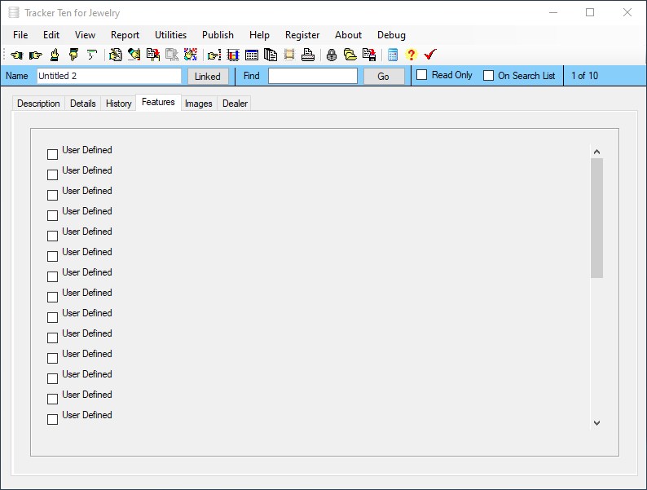Click the printer toolbar icon
Image resolution: width=647 pixels, height=490 pixels.
pyautogui.click(x=308, y=55)
